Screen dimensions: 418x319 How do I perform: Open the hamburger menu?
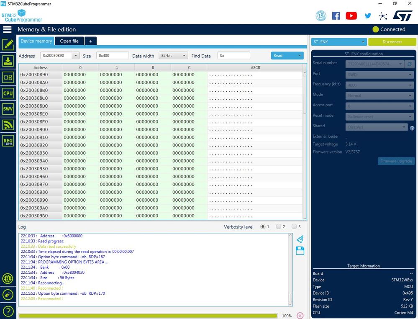point(8,29)
